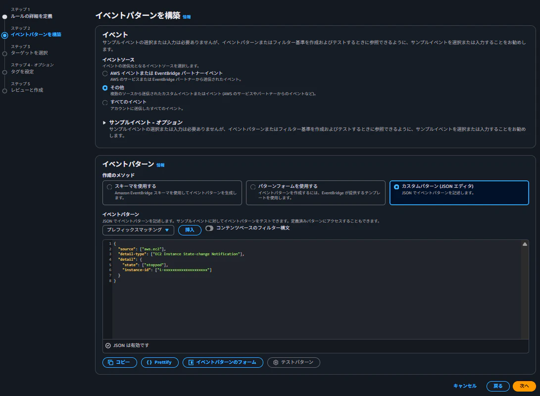The image size is (540, 396).
Task: Choose カスタムパターン (JSON エディタ) method
Action: 459,193
